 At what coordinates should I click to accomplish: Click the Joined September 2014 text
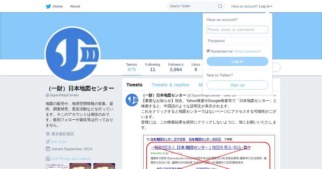72,149
